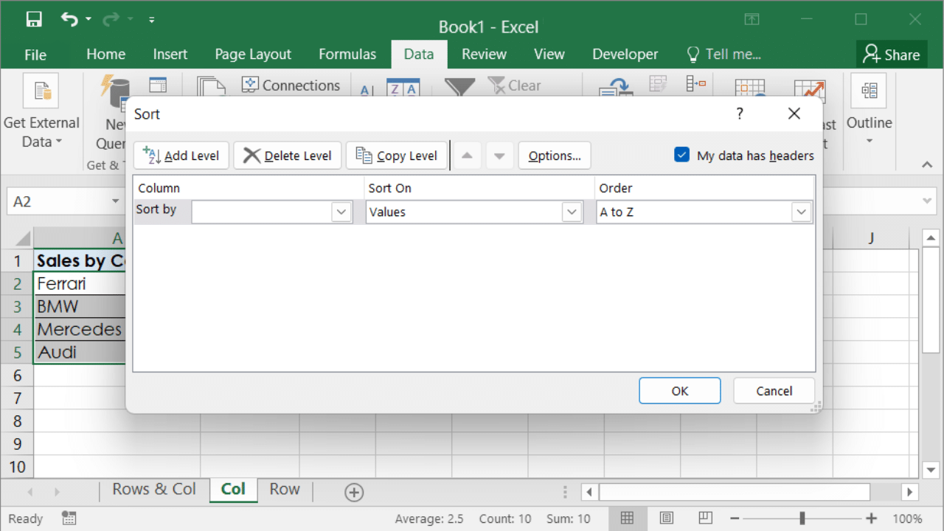Viewport: 944px width, 531px height.
Task: Click the Copy Level button
Action: click(x=397, y=156)
